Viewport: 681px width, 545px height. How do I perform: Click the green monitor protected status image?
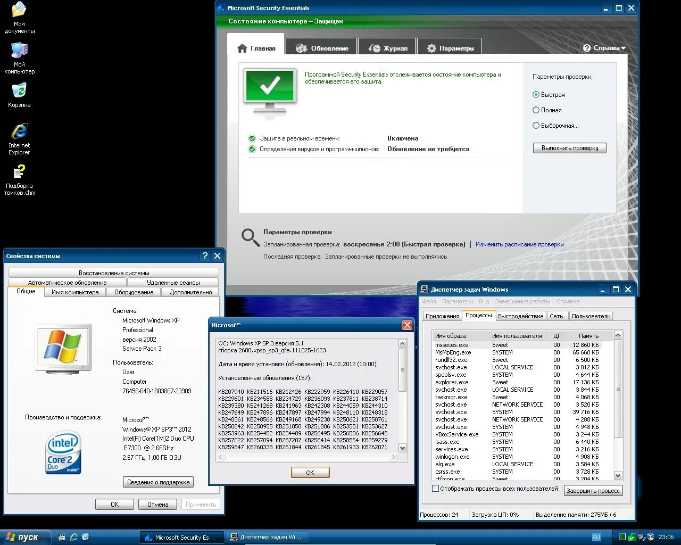pyautogui.click(x=270, y=92)
